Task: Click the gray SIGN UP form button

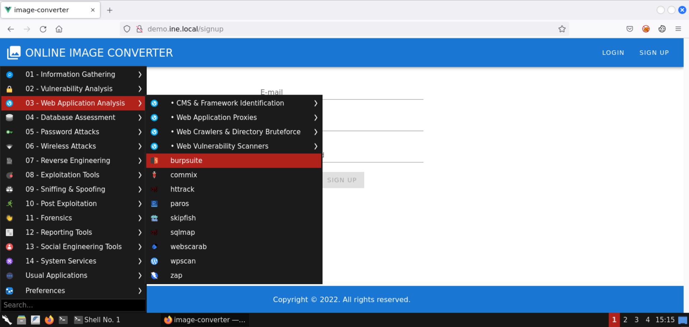Action: (x=342, y=180)
